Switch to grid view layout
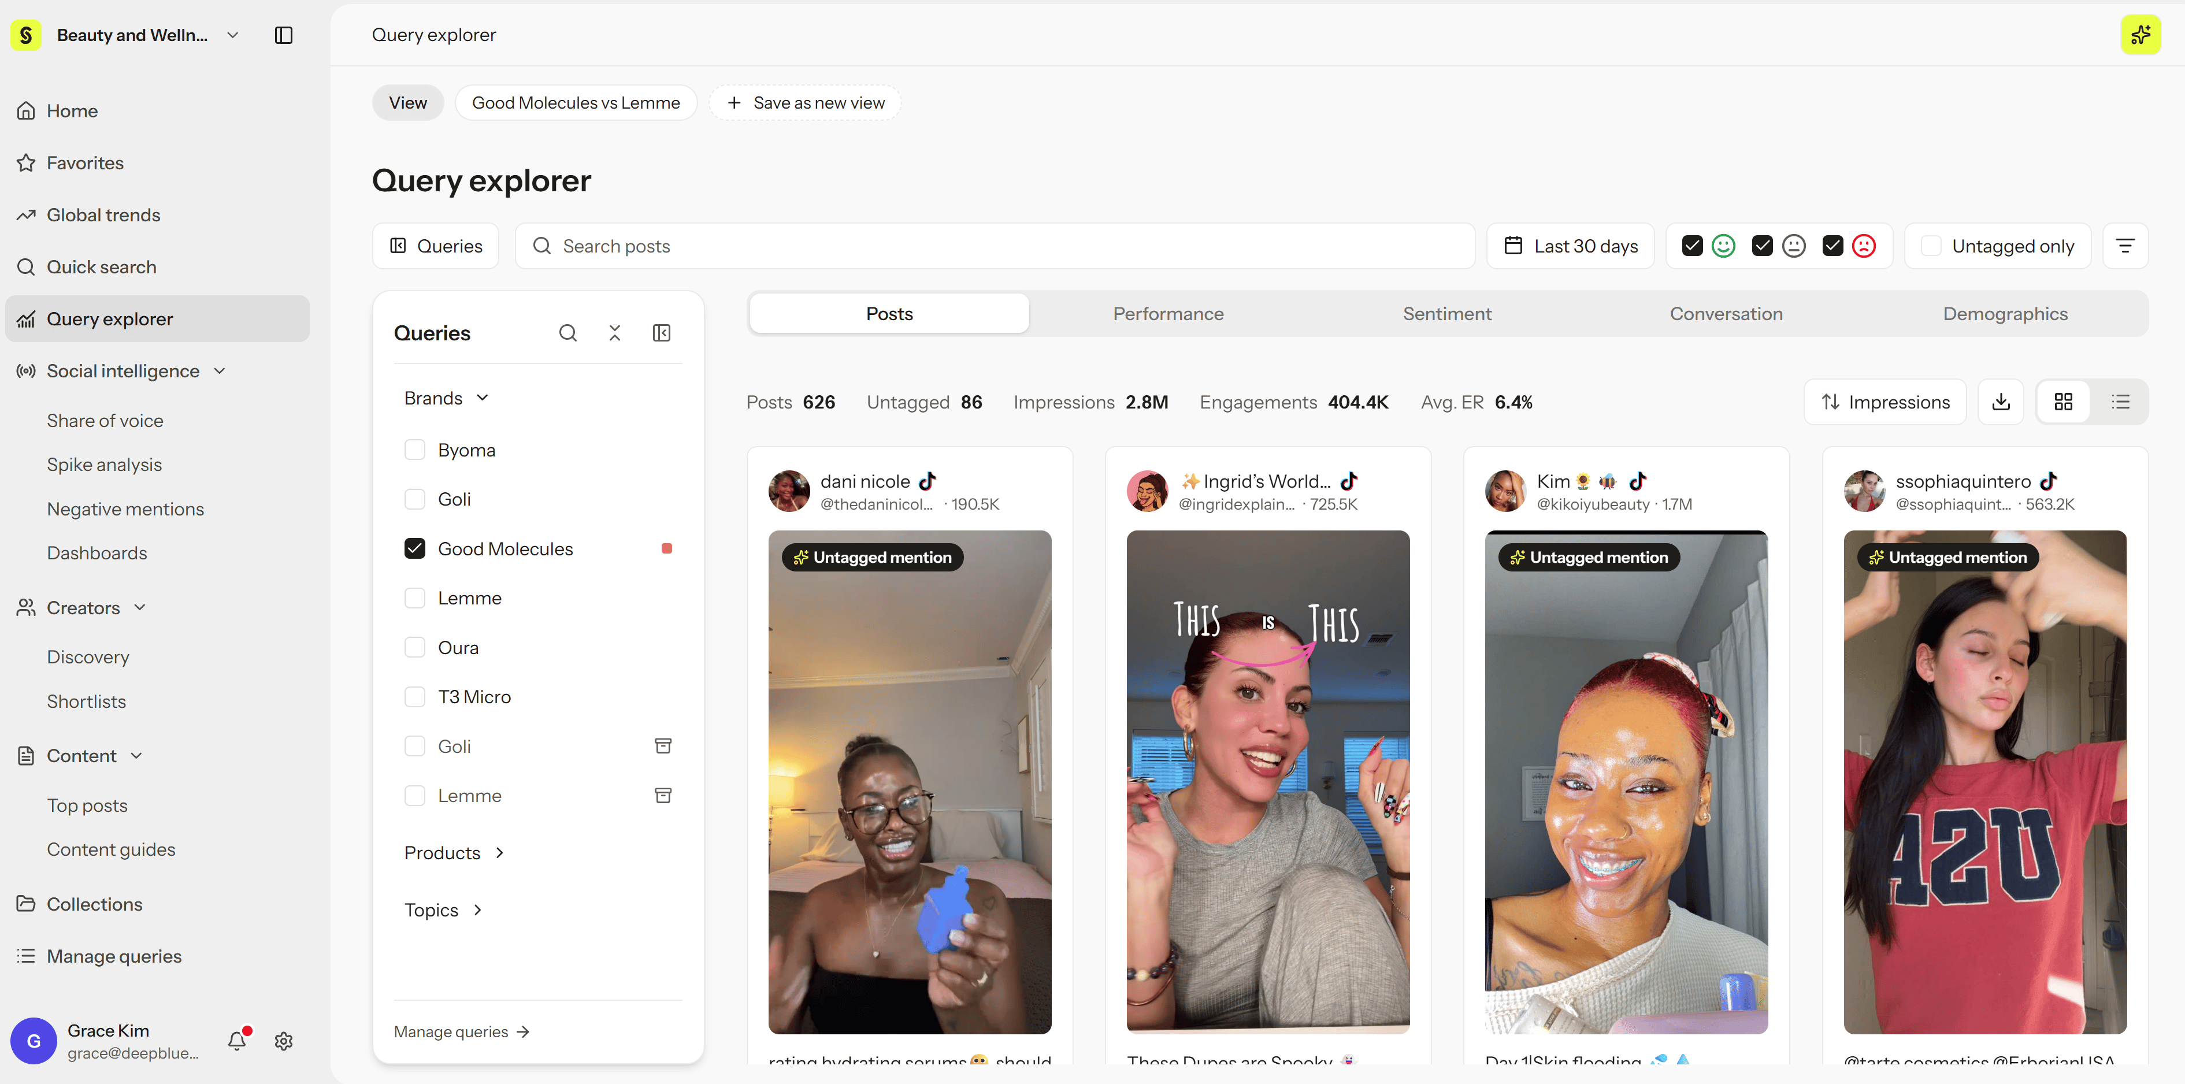Viewport: 2185px width, 1084px height. (2064, 402)
